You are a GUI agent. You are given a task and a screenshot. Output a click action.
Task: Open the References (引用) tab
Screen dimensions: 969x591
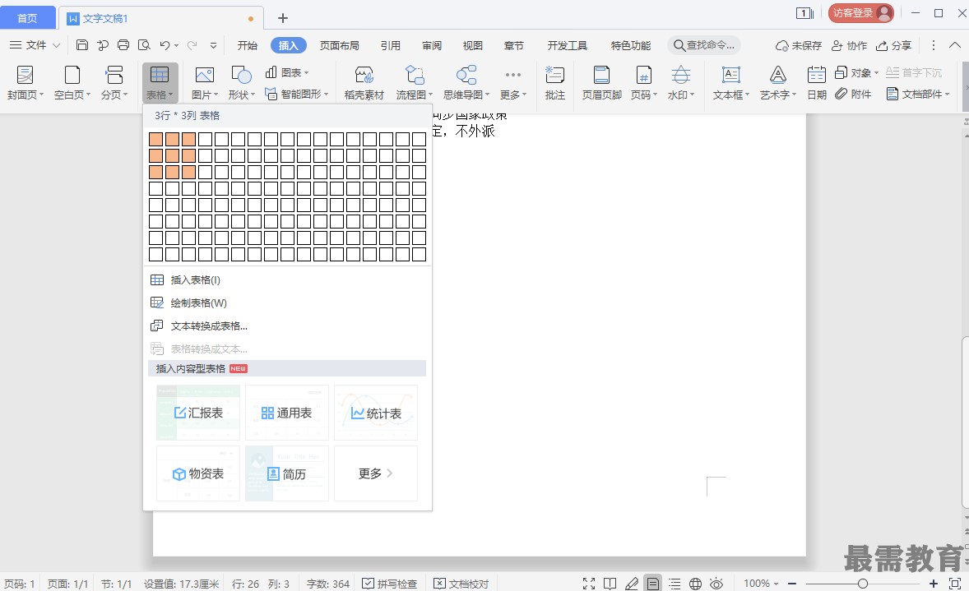coord(391,45)
